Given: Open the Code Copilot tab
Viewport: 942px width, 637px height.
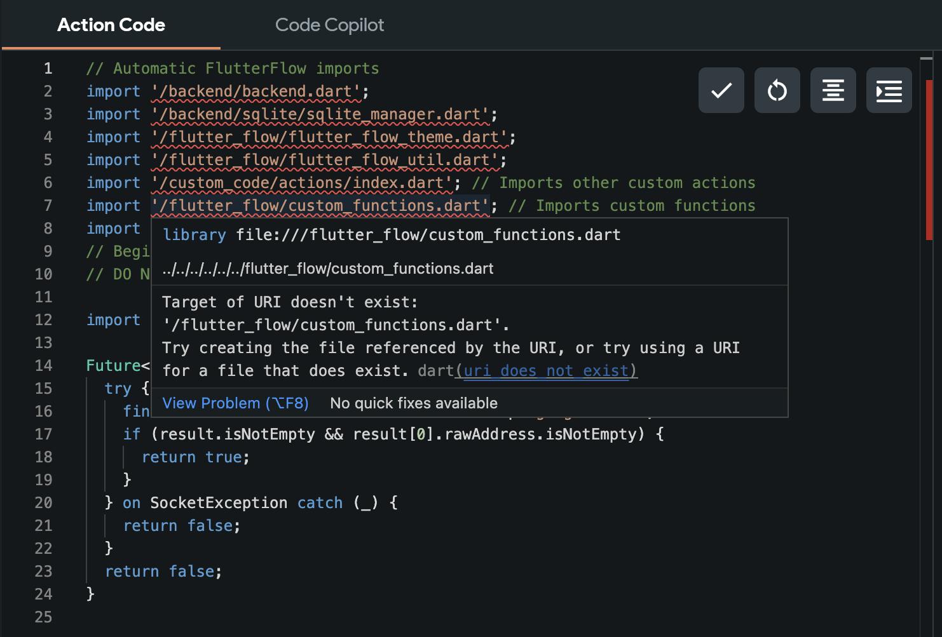Looking at the screenshot, I should [x=329, y=25].
